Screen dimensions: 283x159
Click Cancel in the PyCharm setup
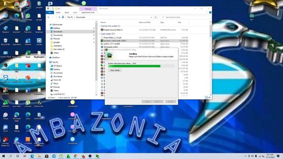point(171,102)
